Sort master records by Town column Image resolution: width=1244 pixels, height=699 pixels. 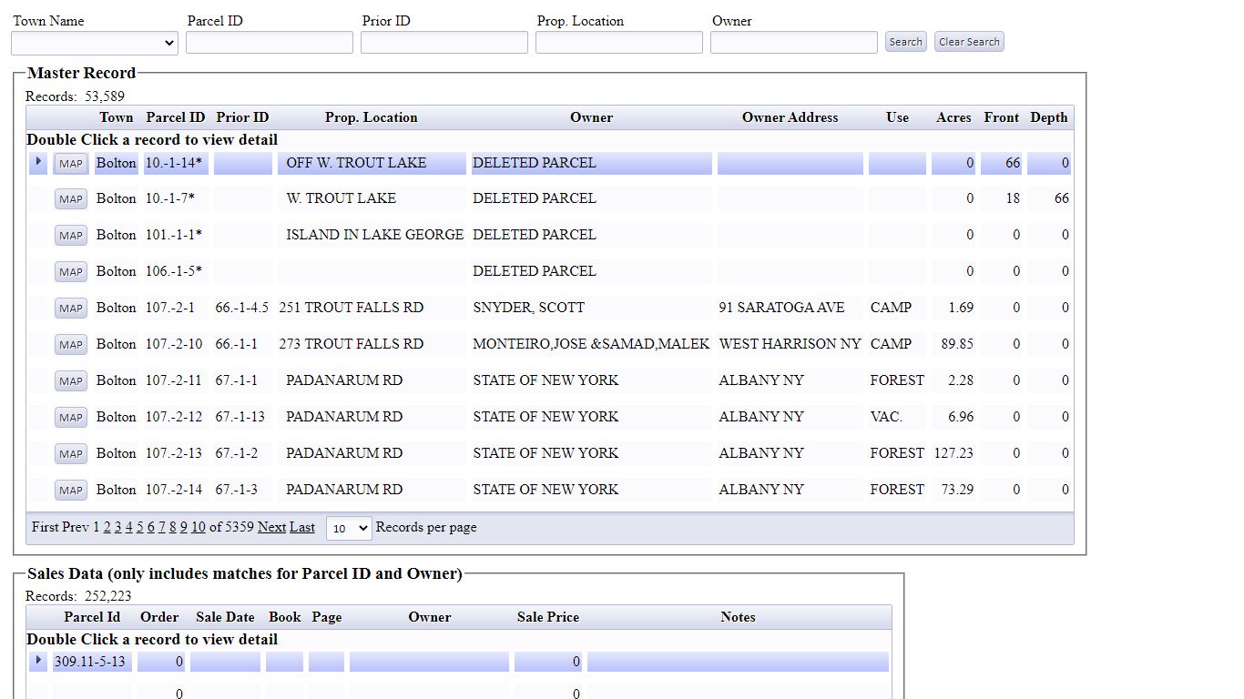click(x=117, y=117)
